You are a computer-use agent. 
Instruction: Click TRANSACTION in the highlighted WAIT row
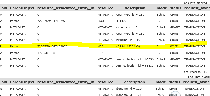click(195, 46)
